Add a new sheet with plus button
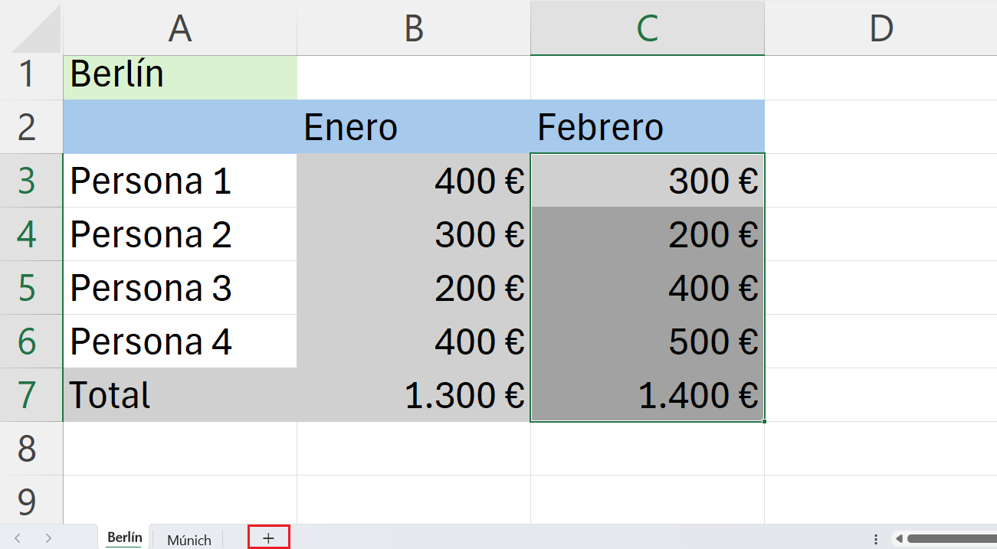The width and height of the screenshot is (997, 549). coord(268,538)
